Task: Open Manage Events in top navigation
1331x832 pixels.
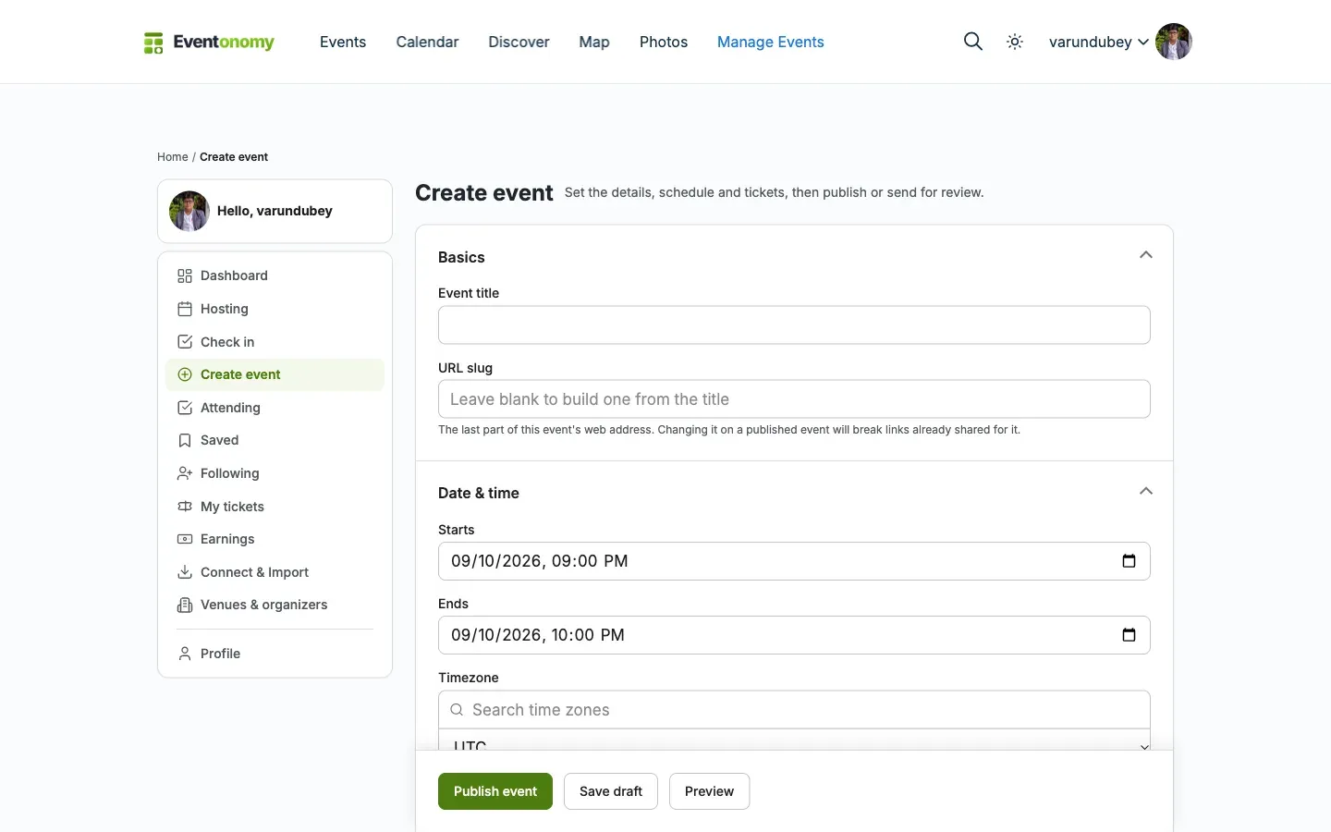Action: point(771,42)
